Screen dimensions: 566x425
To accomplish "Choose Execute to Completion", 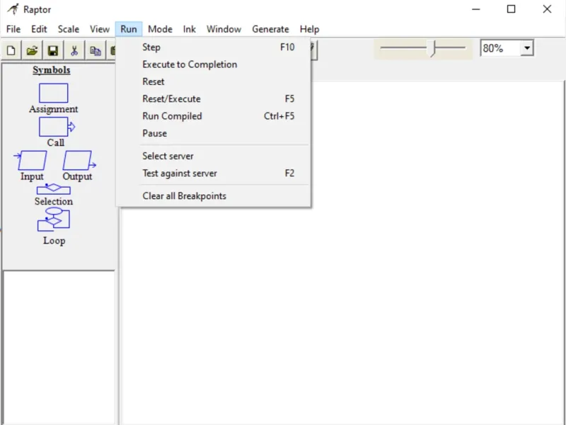I will 214,64.
